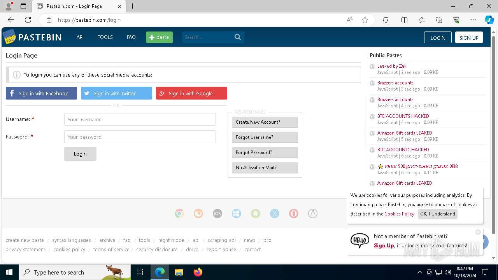Open the Linux app icon in footer
Screen dimensions: 498x280
point(313,213)
